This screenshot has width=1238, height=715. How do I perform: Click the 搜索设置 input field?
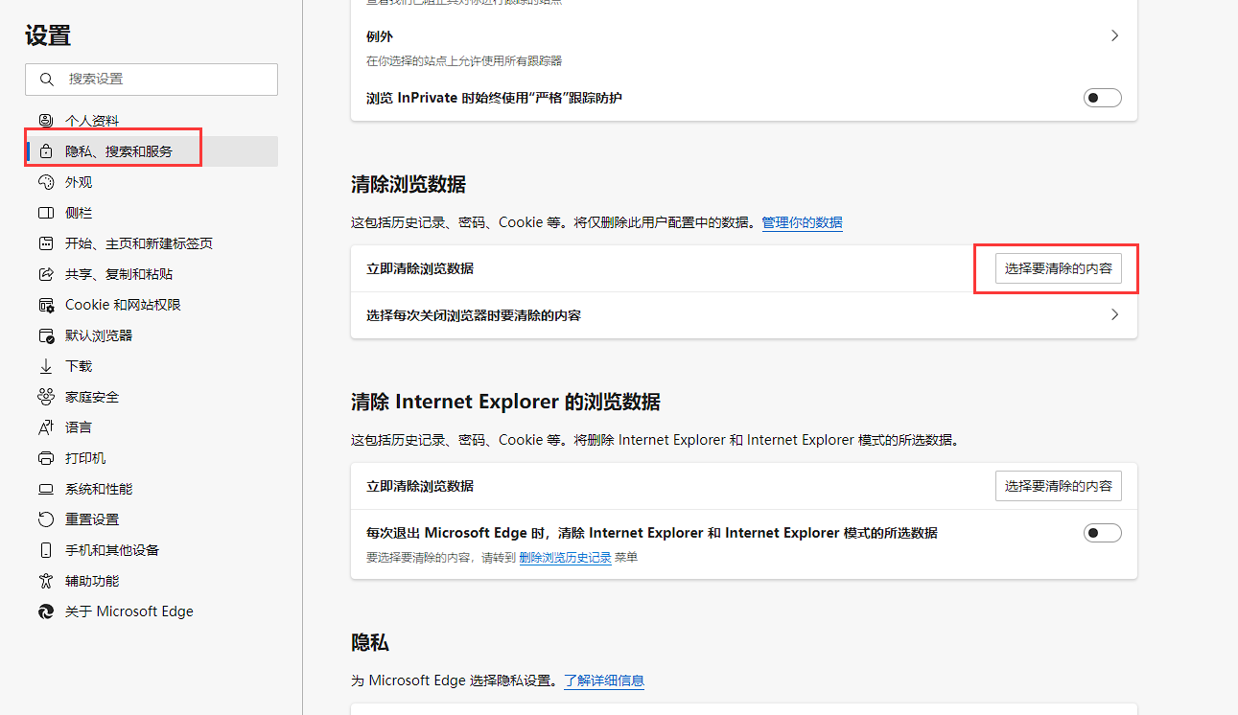click(152, 80)
